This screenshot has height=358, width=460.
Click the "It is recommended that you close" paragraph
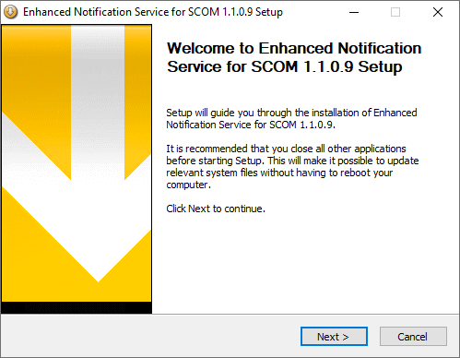coord(292,166)
